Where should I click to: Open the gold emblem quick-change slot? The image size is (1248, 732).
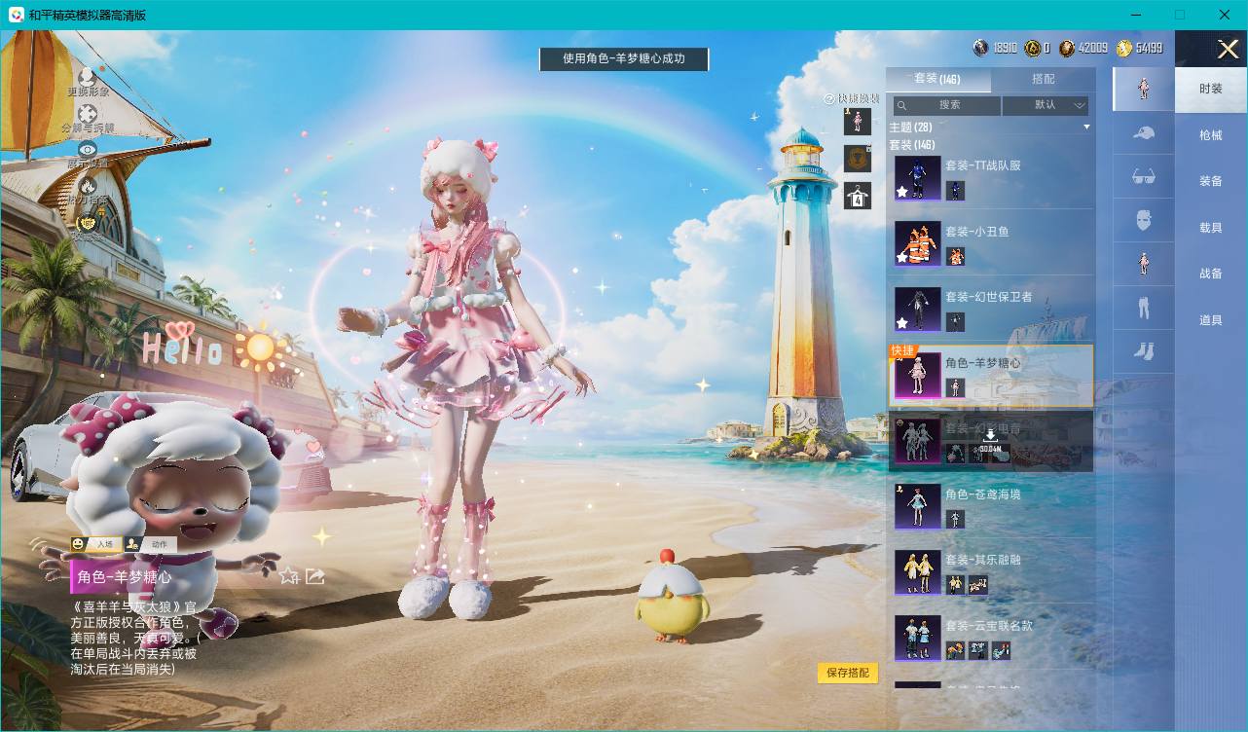coord(858,158)
